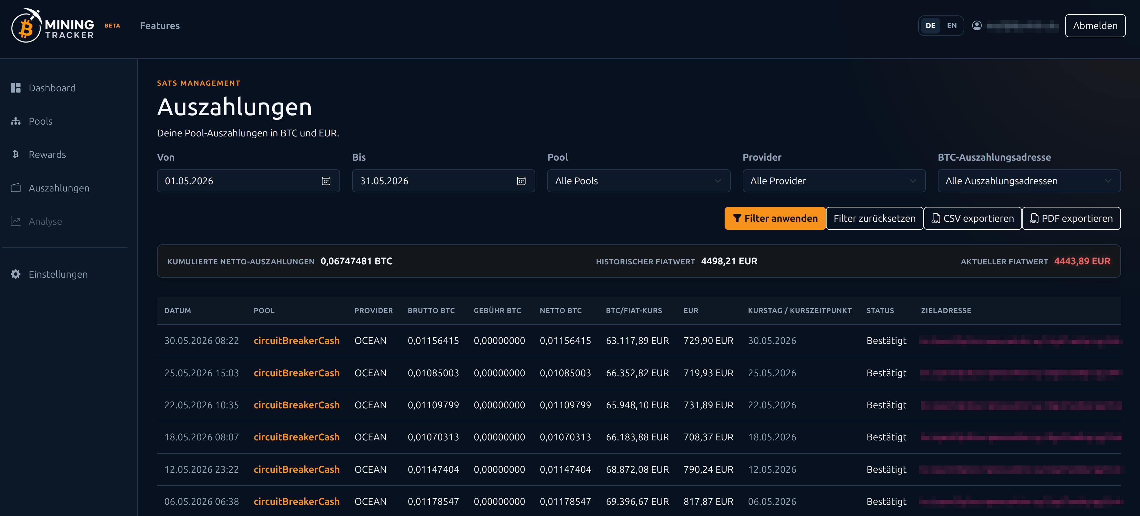Image resolution: width=1140 pixels, height=516 pixels.
Task: Click the ZIELADRESSE column header
Action: click(946, 310)
